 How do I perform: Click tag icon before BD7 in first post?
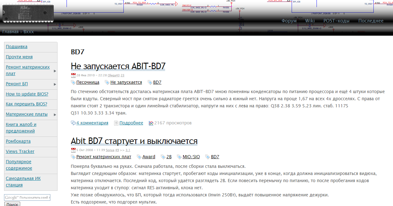[x=150, y=83]
